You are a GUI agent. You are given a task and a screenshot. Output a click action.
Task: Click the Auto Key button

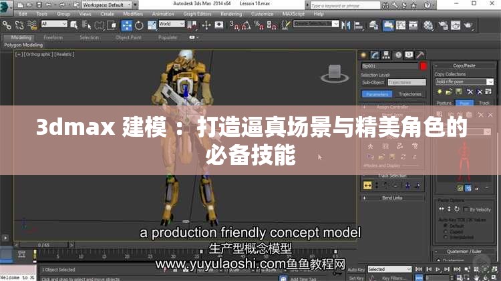tap(356, 270)
